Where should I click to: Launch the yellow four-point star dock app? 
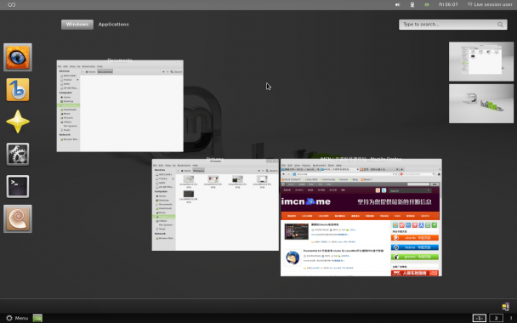pos(18,122)
